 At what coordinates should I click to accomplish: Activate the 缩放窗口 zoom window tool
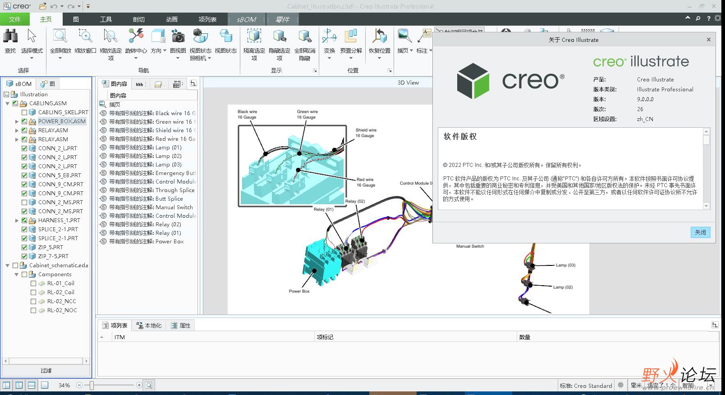85,37
